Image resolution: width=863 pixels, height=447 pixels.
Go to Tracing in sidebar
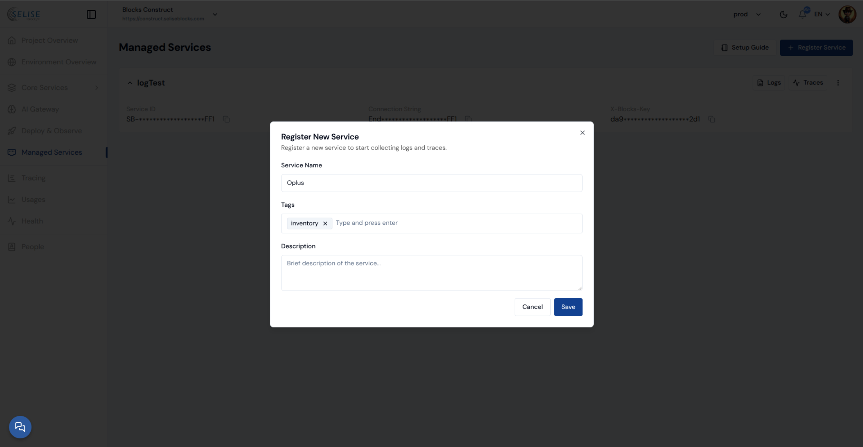click(33, 178)
